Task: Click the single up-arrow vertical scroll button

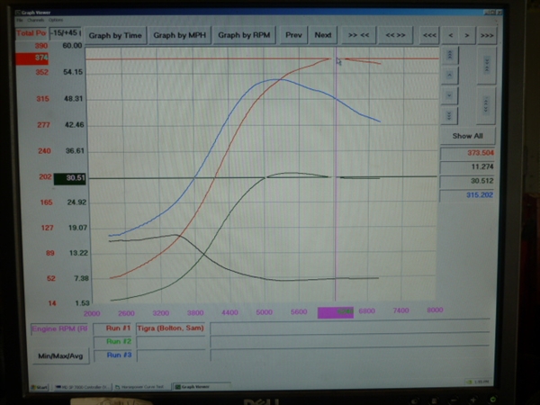Action: pos(449,75)
